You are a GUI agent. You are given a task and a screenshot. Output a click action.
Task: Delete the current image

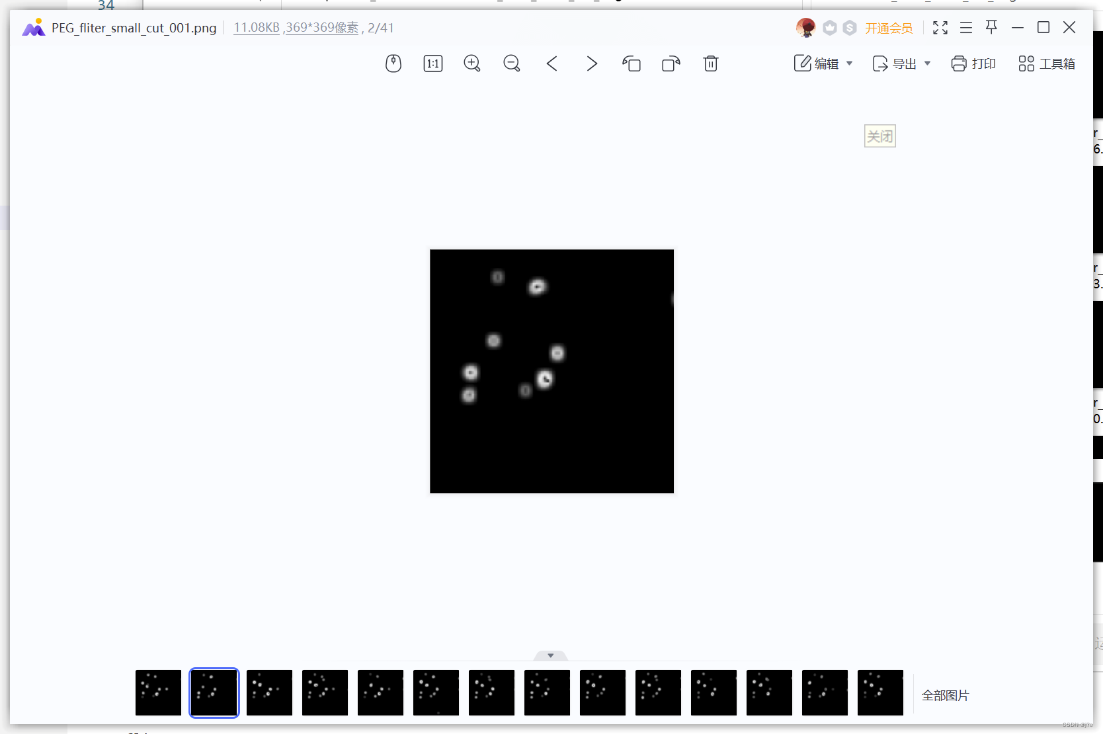tap(711, 63)
